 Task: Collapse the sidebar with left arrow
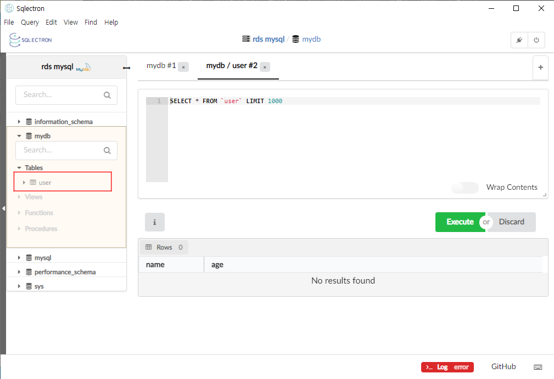pyautogui.click(x=3, y=208)
